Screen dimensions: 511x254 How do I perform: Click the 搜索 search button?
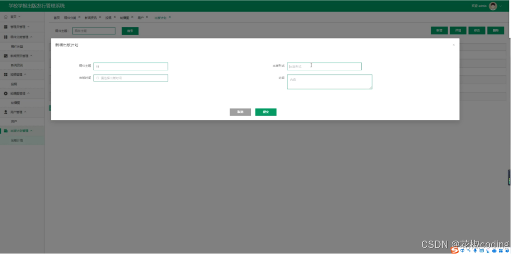pyautogui.click(x=130, y=31)
